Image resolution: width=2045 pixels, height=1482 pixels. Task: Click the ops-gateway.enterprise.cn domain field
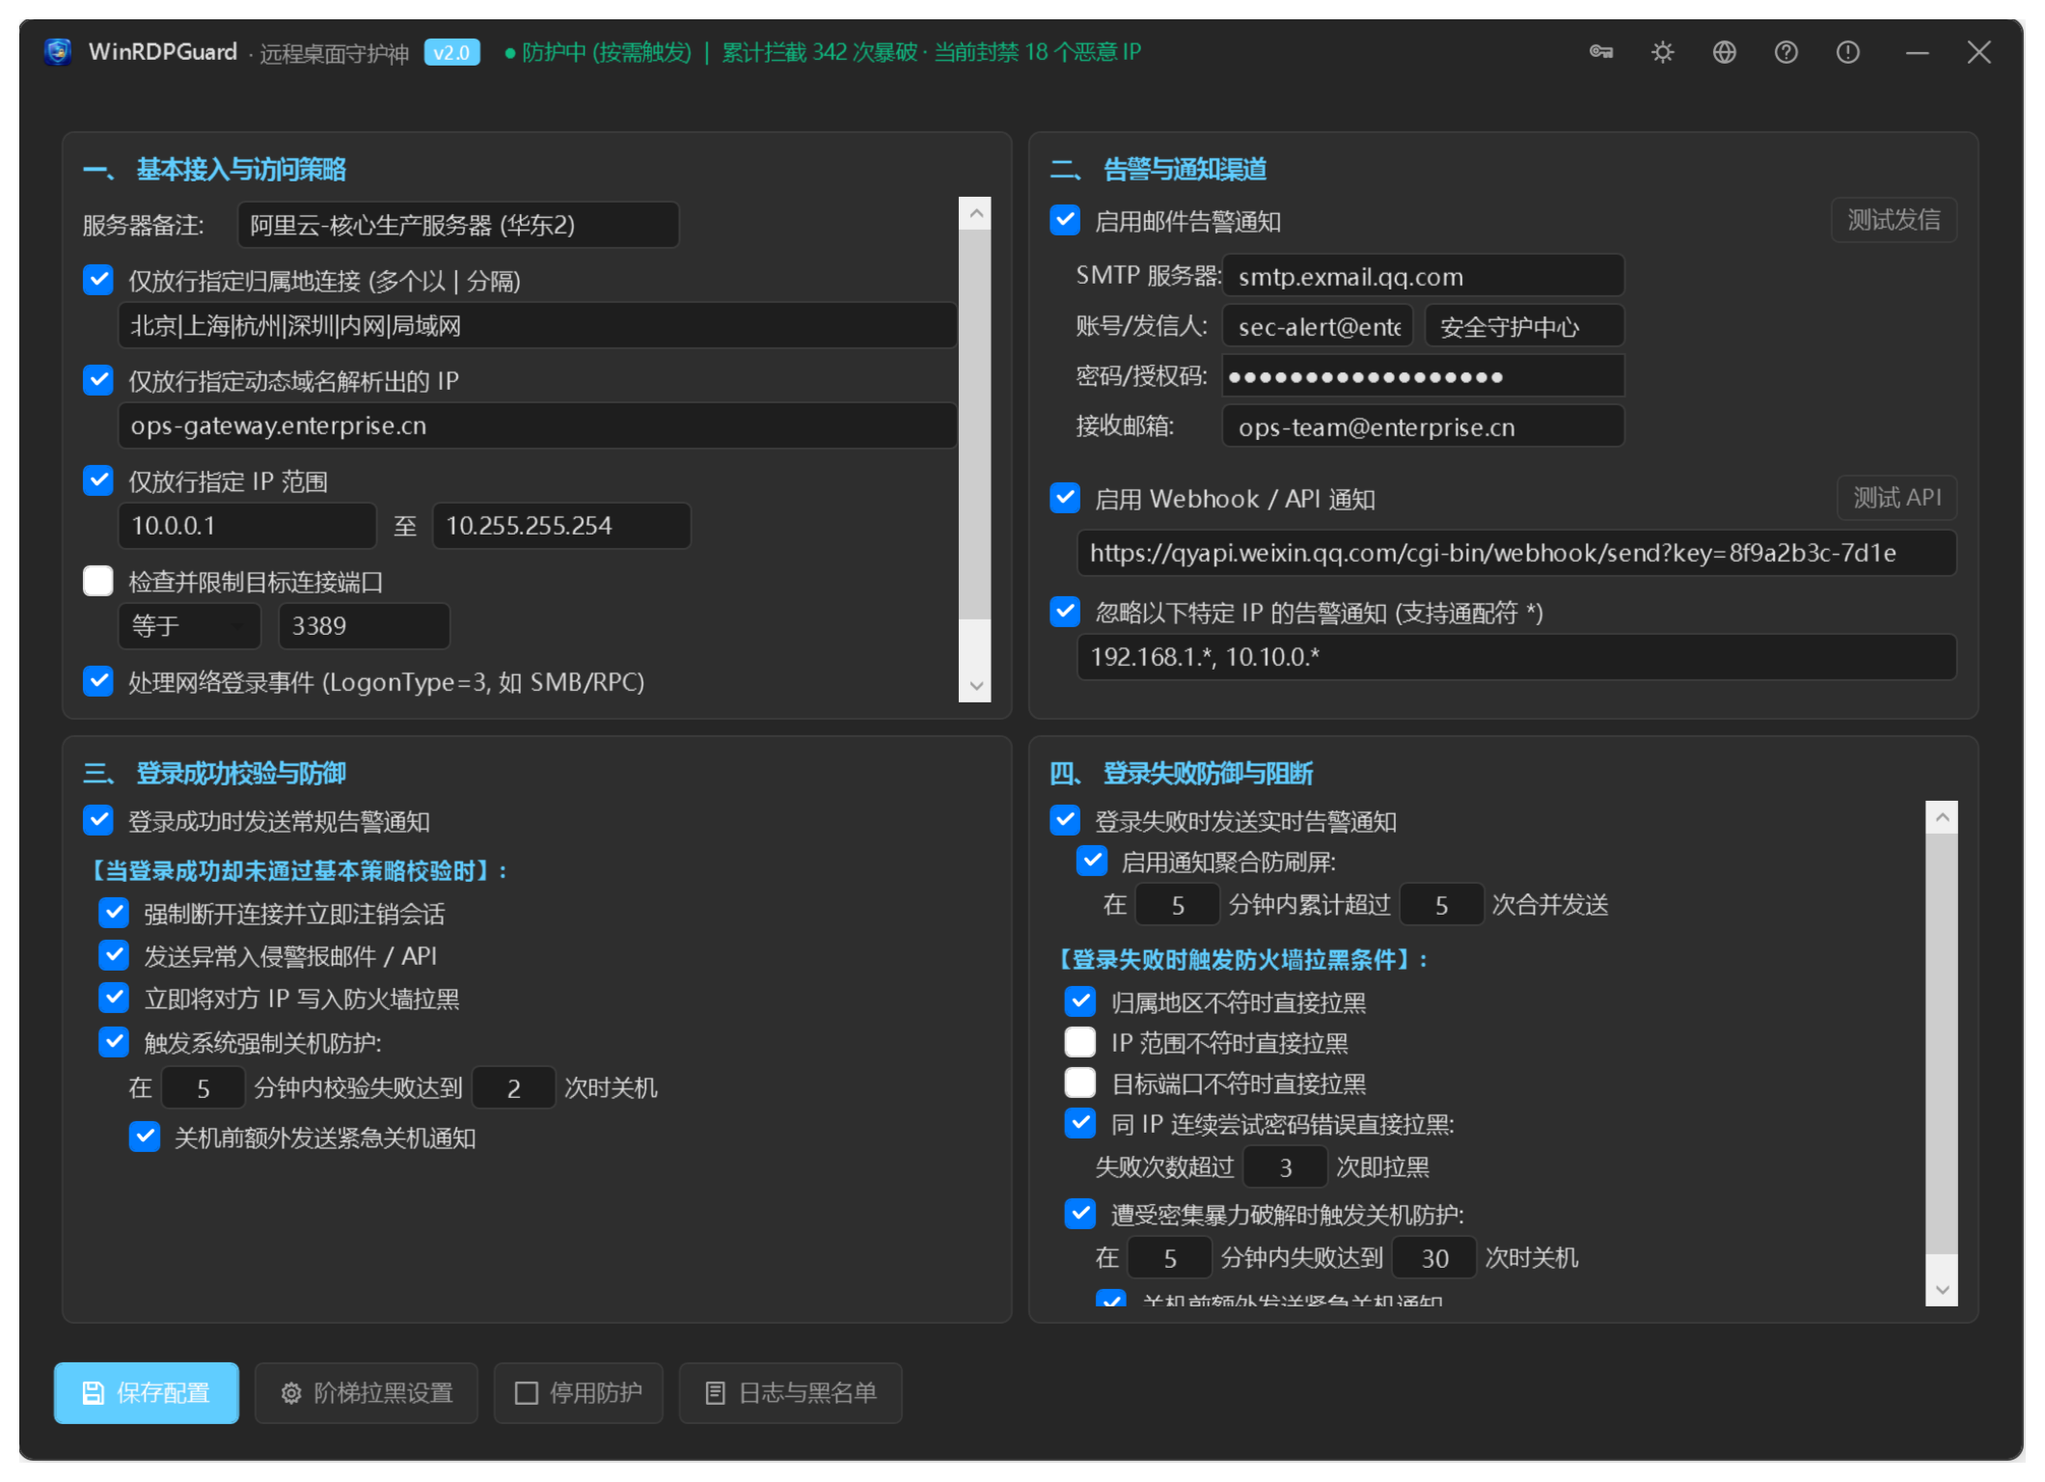tap(537, 425)
